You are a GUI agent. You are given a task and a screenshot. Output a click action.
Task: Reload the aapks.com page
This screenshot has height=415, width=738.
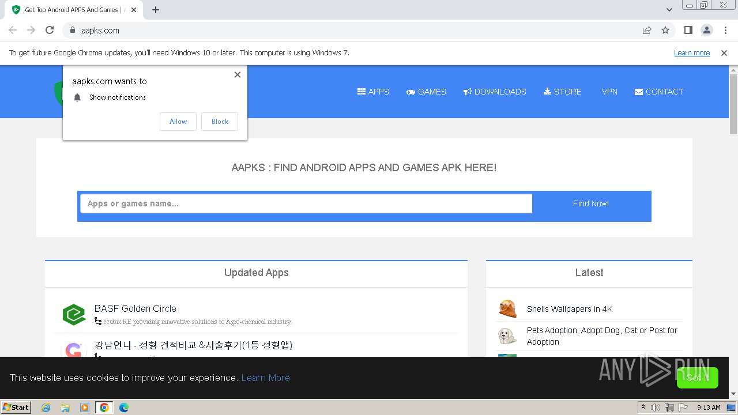point(50,30)
